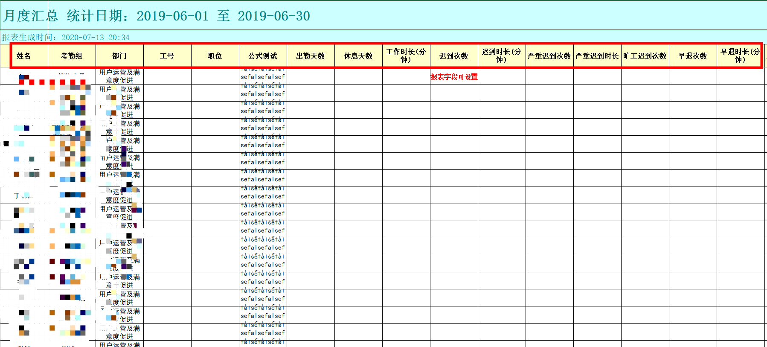Image resolution: width=767 pixels, height=347 pixels.
Task: Select the 职位 column header
Action: (215, 56)
